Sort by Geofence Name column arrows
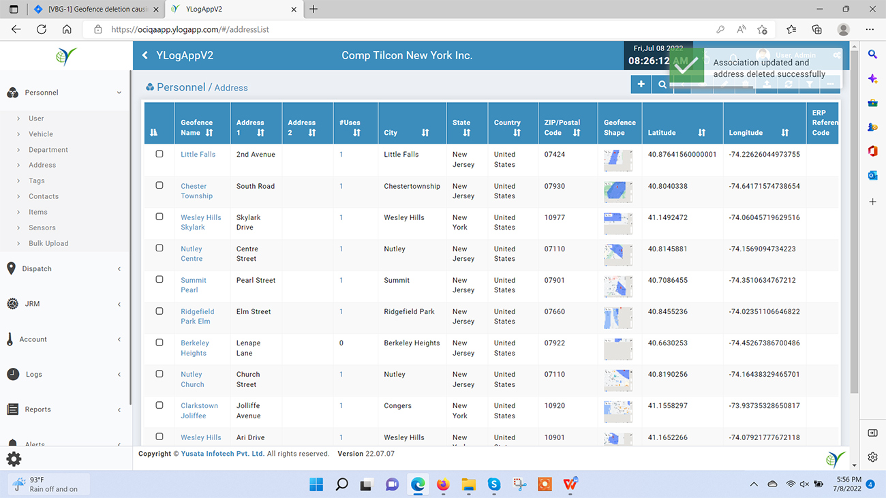Image resolution: width=886 pixels, height=498 pixels. pyautogui.click(x=209, y=133)
